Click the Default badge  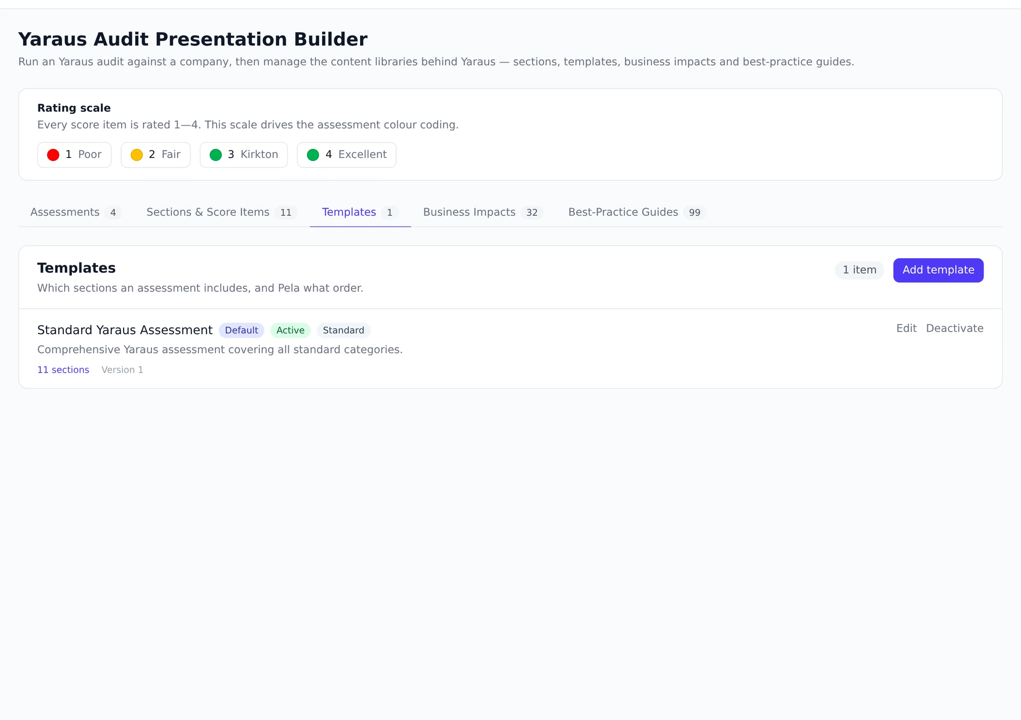(242, 330)
